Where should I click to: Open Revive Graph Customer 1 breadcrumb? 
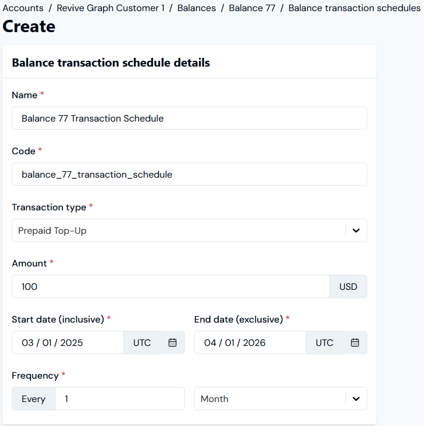click(x=111, y=8)
